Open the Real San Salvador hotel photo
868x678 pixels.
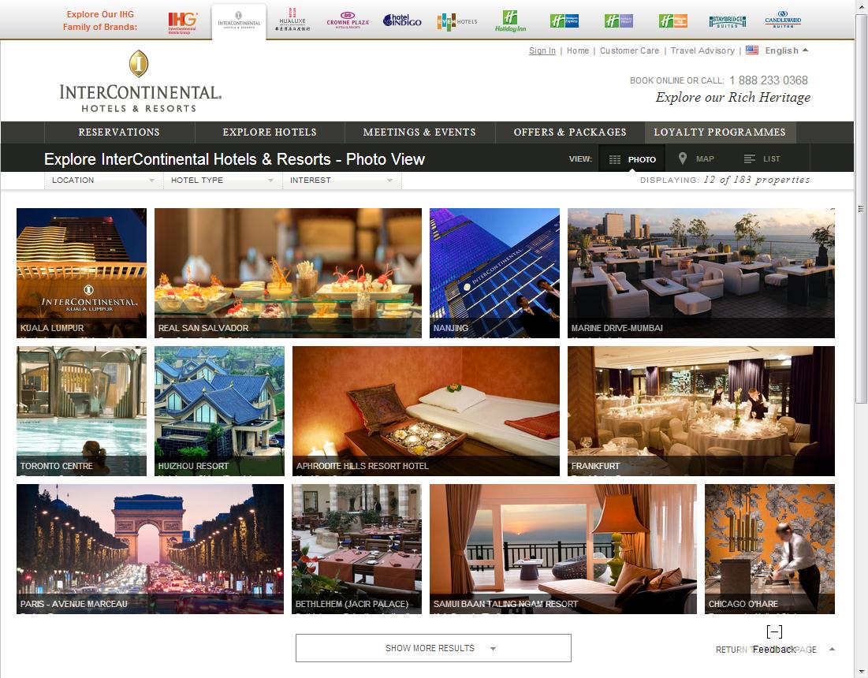pyautogui.click(x=288, y=273)
